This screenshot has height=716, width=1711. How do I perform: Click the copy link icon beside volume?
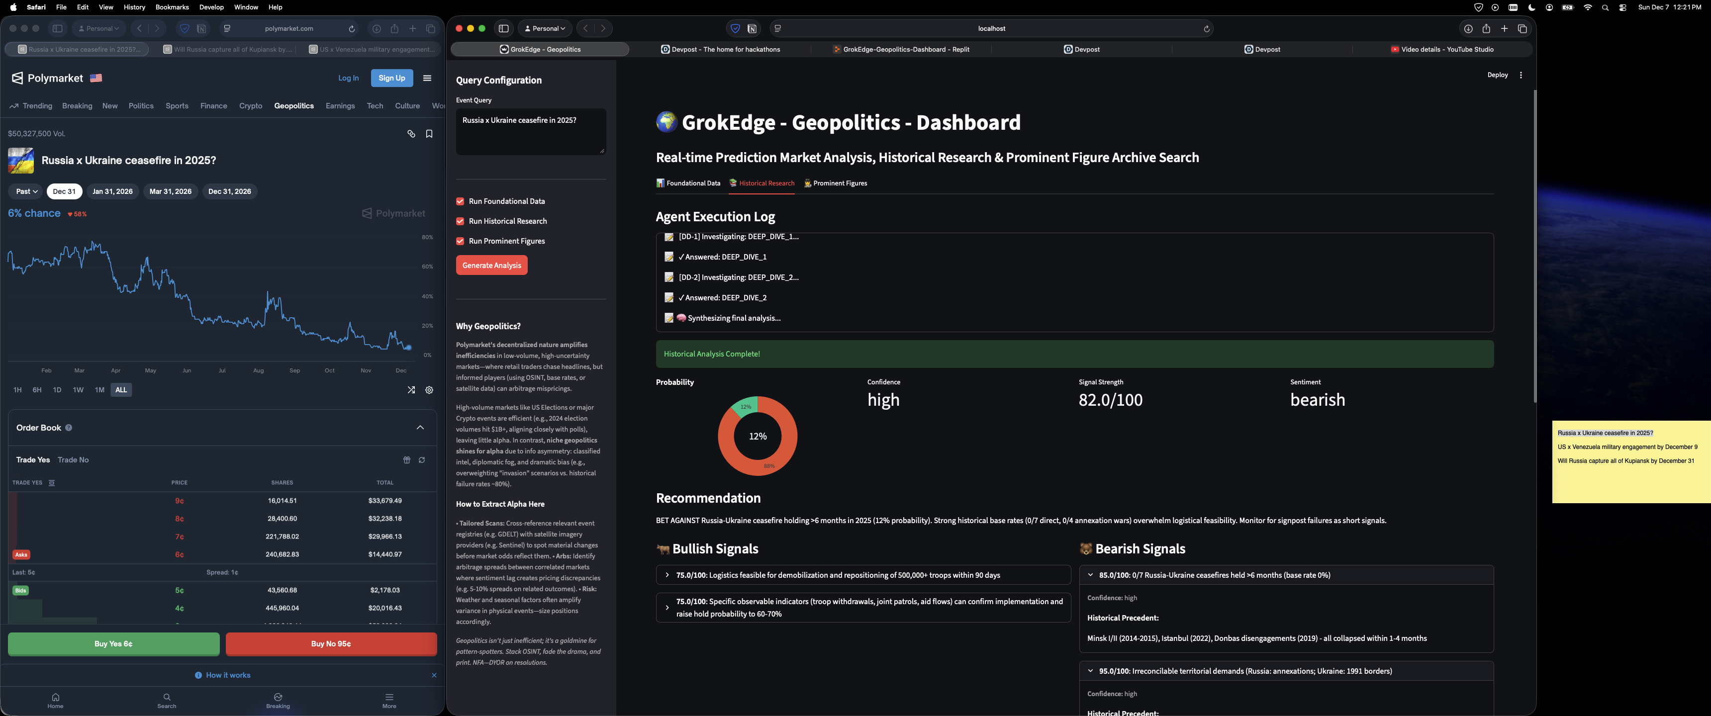411,133
